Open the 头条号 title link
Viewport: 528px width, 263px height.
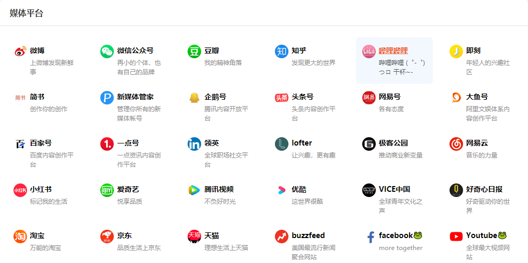(x=302, y=97)
